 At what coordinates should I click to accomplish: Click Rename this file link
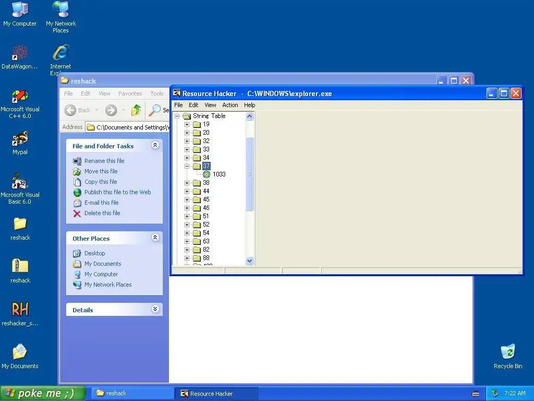point(104,161)
